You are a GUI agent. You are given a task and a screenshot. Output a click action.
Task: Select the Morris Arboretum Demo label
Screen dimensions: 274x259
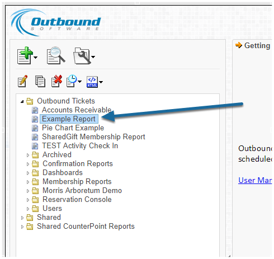point(82,191)
